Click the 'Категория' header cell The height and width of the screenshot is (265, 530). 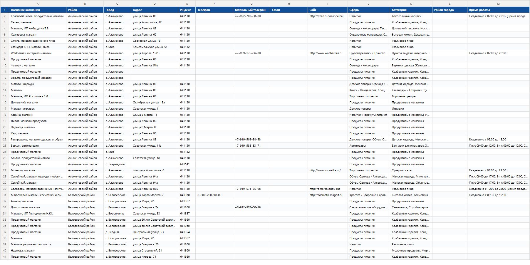[411, 10]
